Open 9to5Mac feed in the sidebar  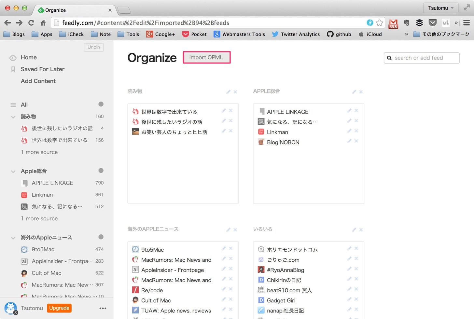pyautogui.click(x=43, y=249)
